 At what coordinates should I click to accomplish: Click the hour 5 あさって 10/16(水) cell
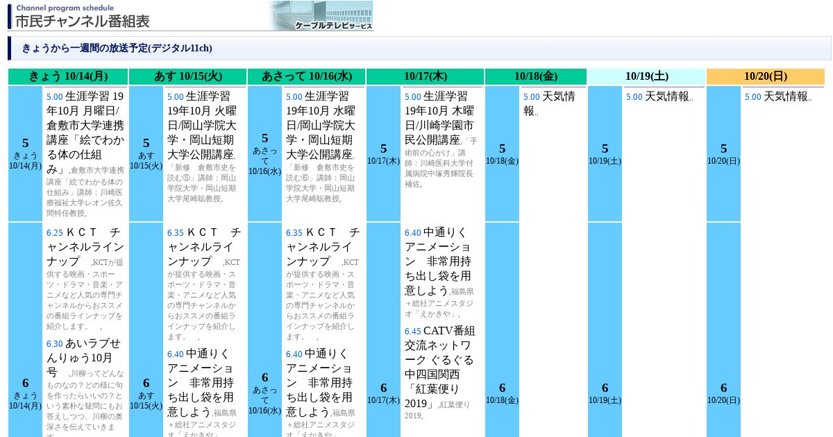tap(264, 153)
